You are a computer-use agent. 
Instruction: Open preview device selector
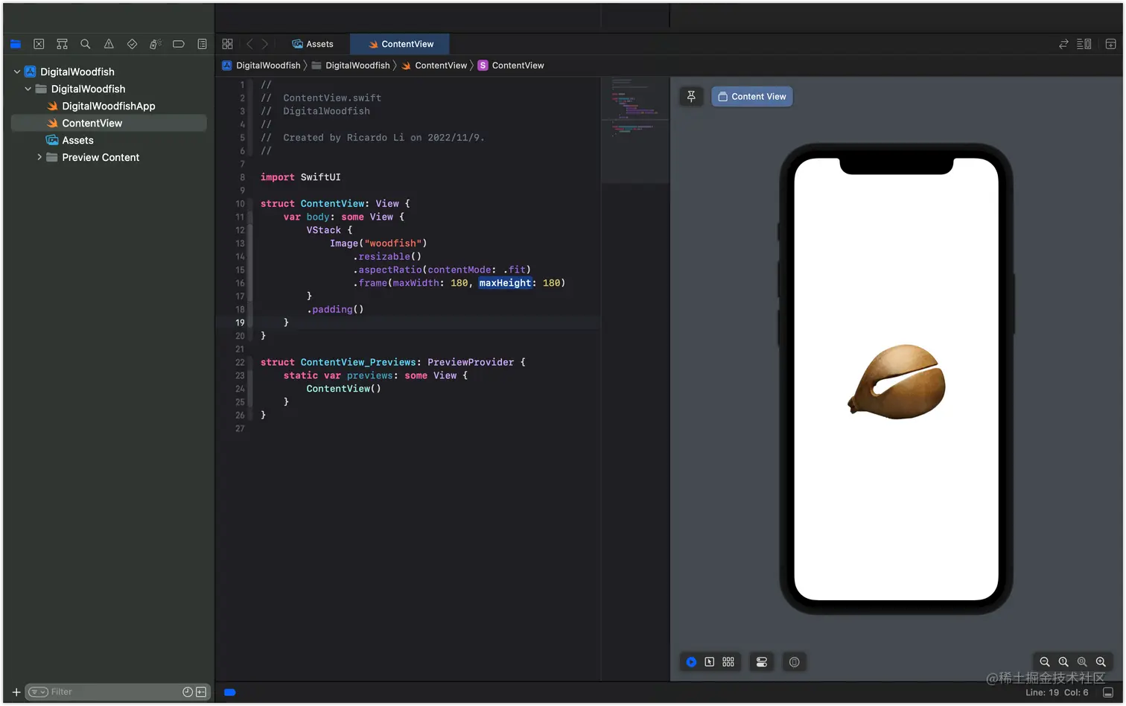(795, 662)
